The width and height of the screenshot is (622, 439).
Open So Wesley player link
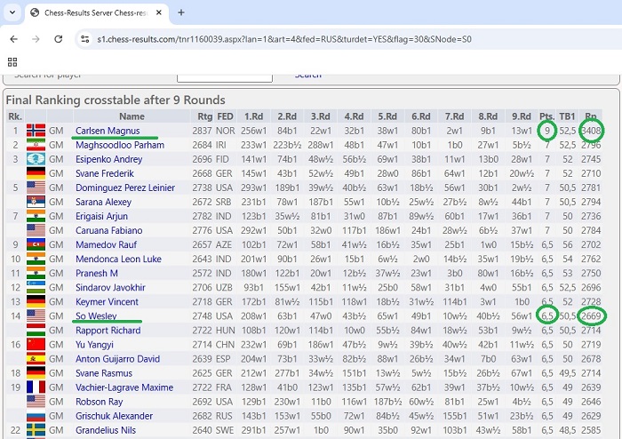[97, 316]
